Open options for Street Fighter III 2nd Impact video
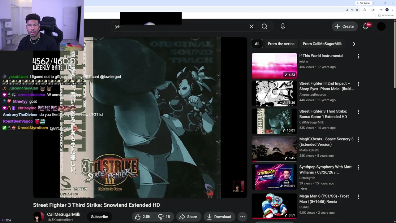396x223 pixels. click(358, 84)
